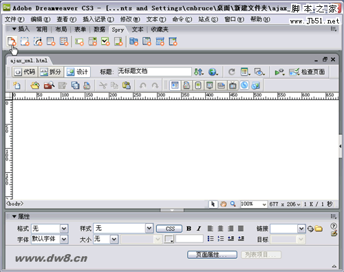Select the Hand tool in status bar

223,204
